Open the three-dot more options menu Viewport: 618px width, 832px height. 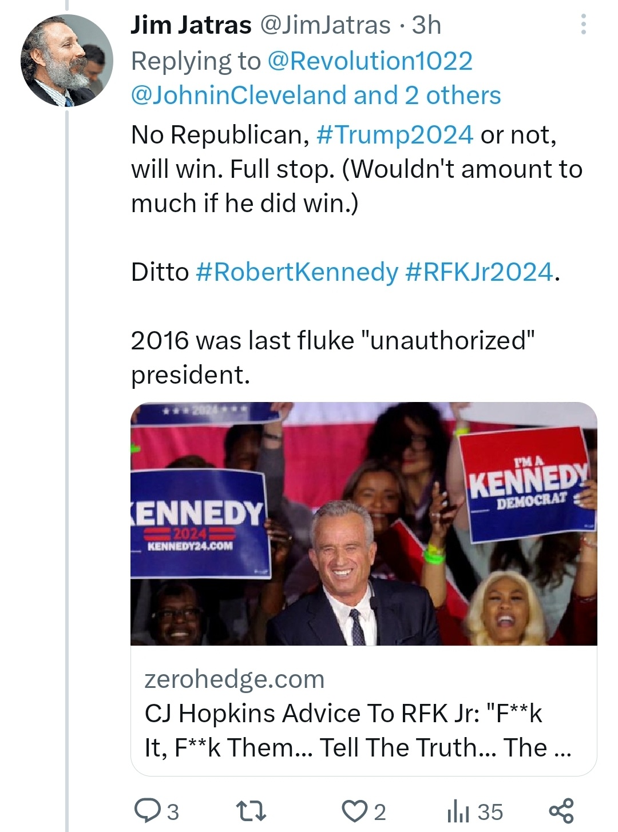click(x=583, y=25)
